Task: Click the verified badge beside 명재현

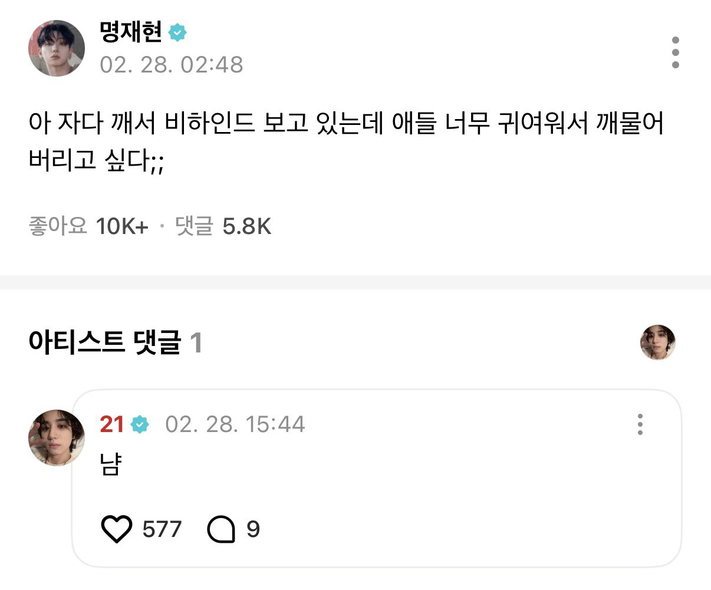Action: [x=177, y=32]
